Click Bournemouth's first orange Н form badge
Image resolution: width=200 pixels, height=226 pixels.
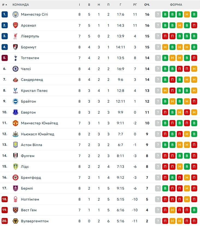point(165,47)
